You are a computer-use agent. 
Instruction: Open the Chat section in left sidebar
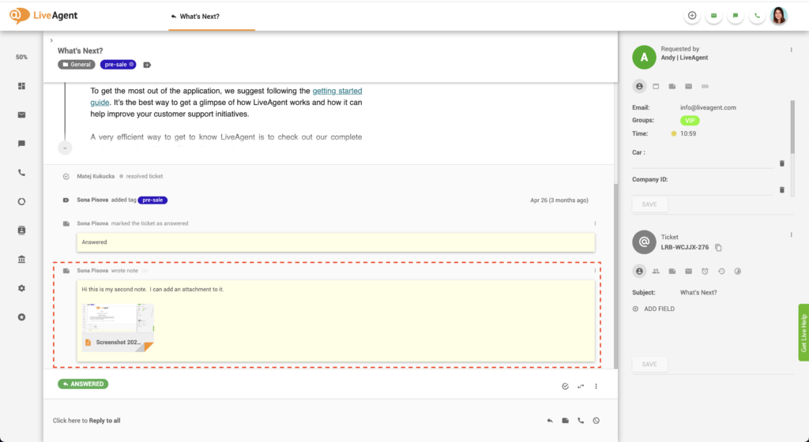click(x=21, y=144)
